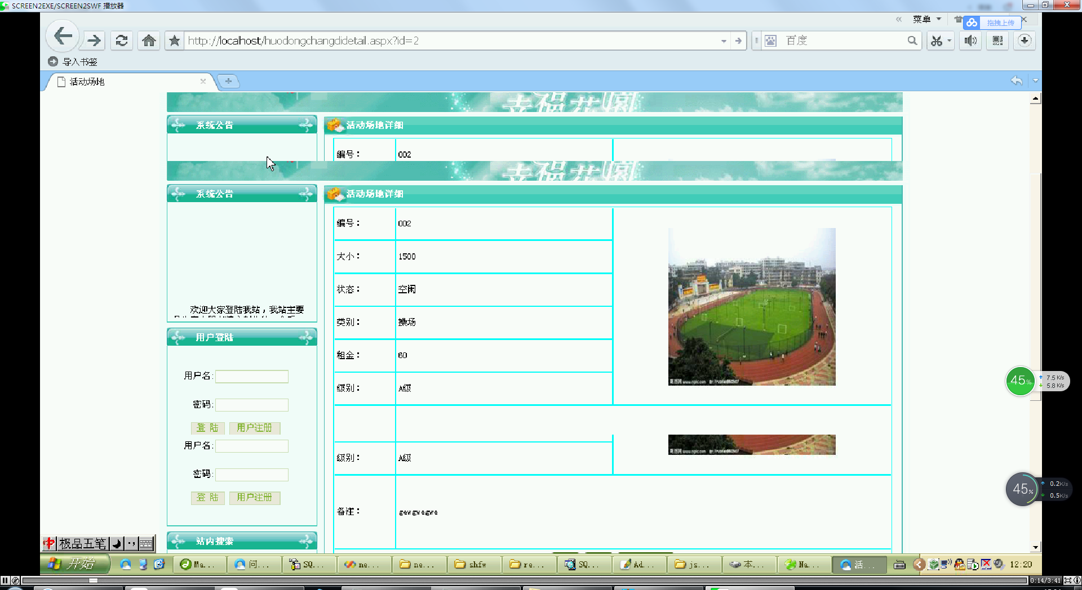Focus the upper 密码 input field
The width and height of the screenshot is (1082, 590).
click(x=252, y=405)
